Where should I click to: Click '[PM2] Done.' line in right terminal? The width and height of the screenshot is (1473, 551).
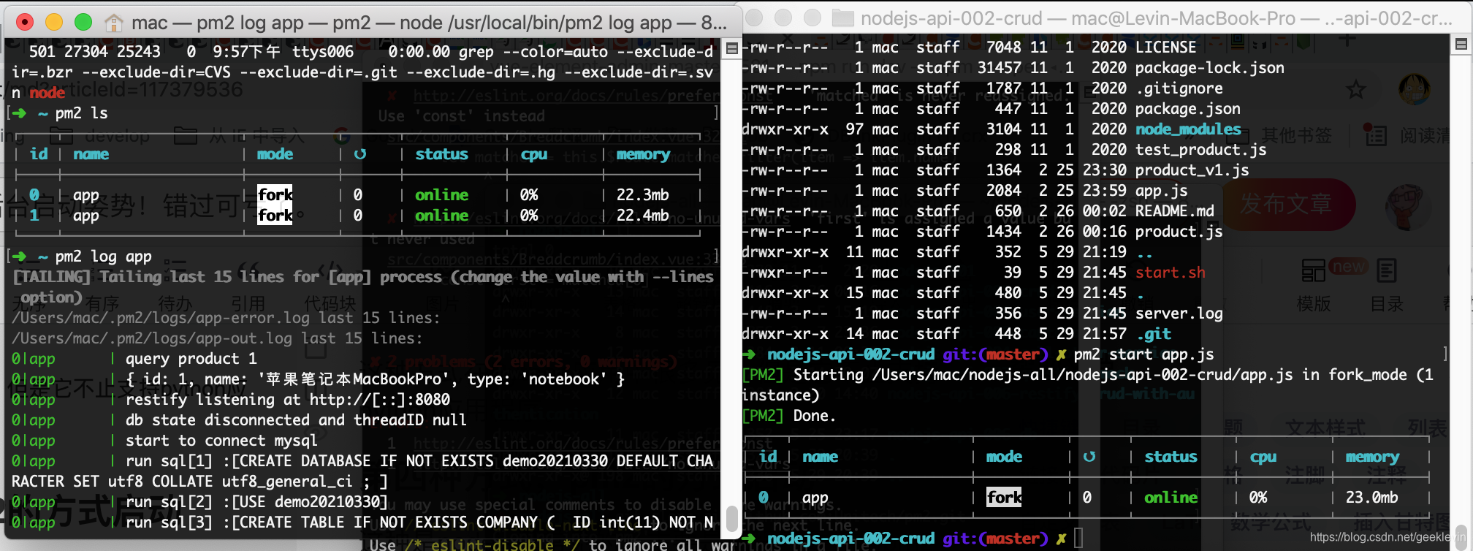click(x=788, y=416)
